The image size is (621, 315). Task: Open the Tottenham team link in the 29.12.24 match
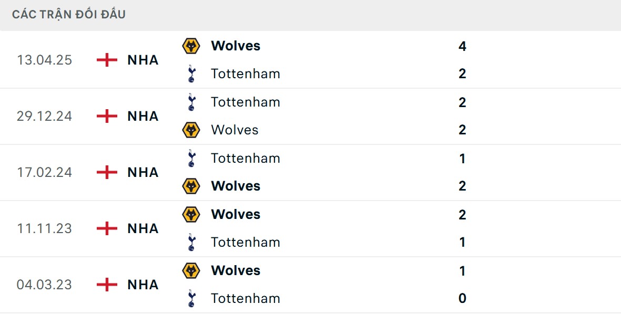coord(246,102)
